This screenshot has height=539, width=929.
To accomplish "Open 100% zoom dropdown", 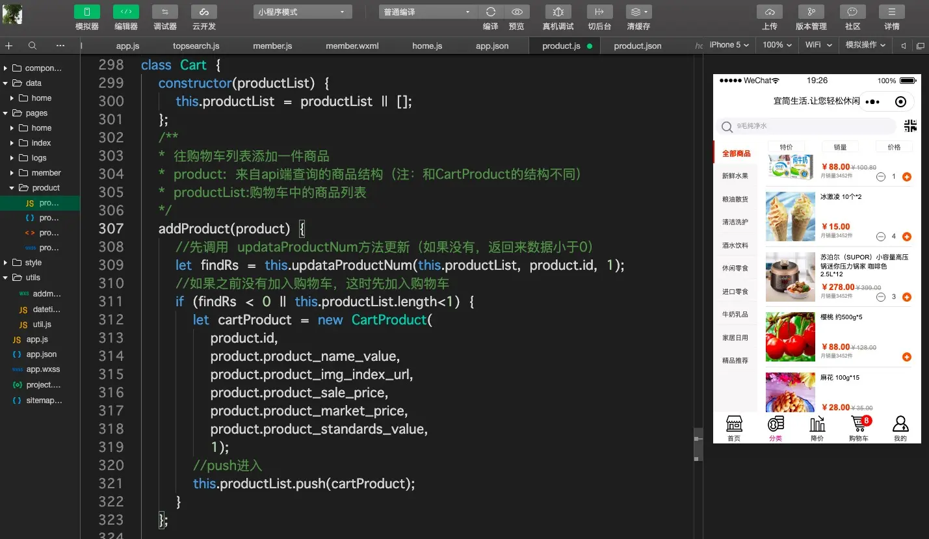I will 777,45.
